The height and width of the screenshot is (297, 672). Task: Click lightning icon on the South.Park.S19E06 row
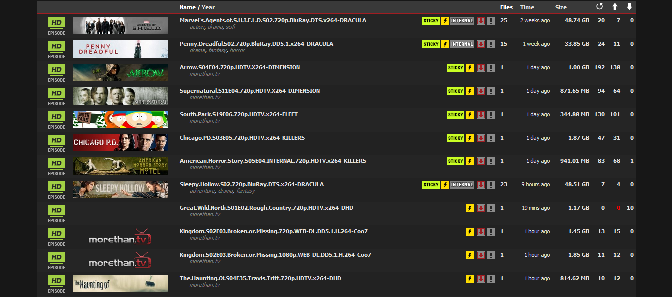point(470,115)
